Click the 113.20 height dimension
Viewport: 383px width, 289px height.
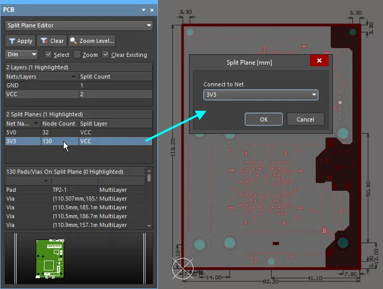point(173,148)
